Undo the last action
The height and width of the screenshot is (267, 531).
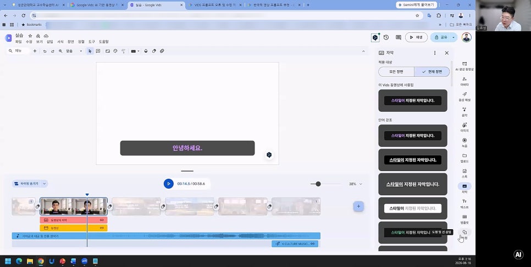(x=45, y=51)
